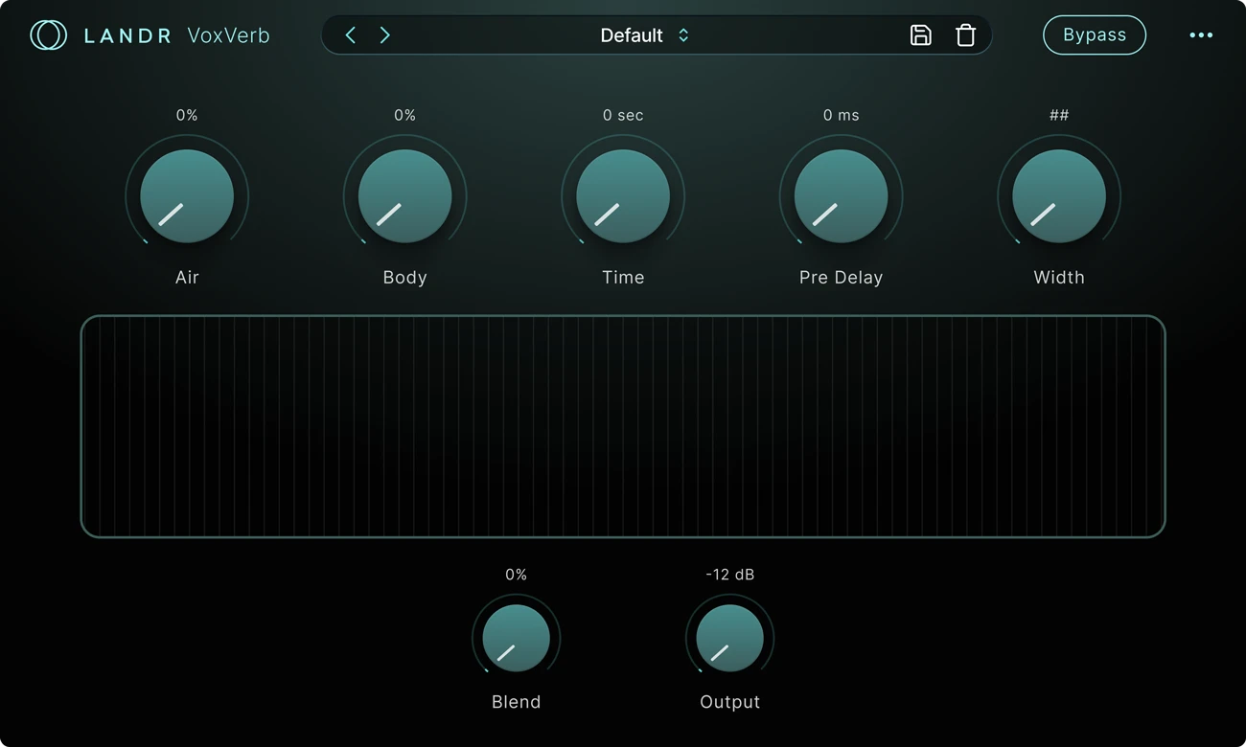
Task: Click the Air value reading 0%
Action: (x=187, y=115)
